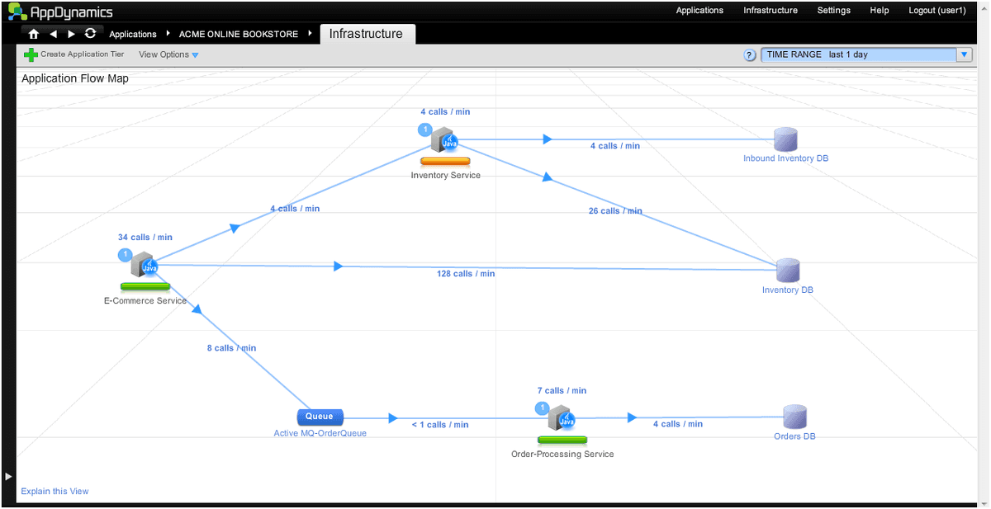This screenshot has height=509, width=991.
Task: Go forward using the right arrow icon
Action: click(72, 34)
